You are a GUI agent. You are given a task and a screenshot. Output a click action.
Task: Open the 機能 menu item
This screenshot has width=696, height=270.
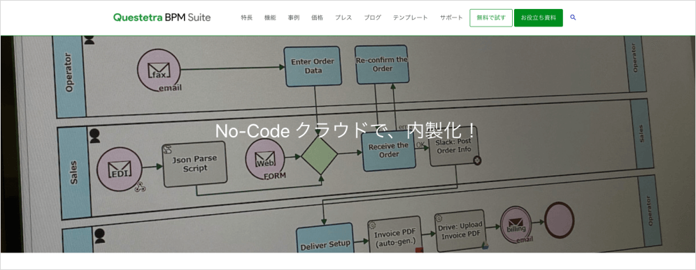click(270, 17)
